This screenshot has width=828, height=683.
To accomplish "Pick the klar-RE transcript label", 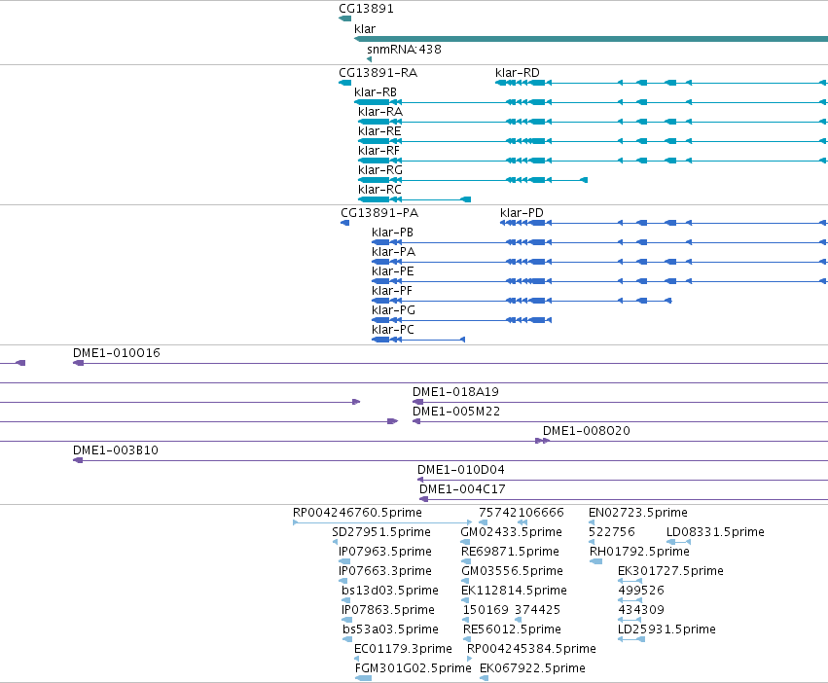I will click(x=379, y=131).
